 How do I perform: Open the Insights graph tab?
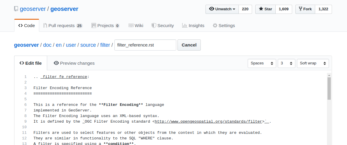[193, 25]
